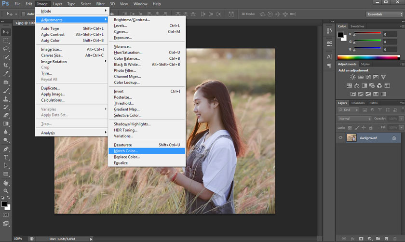
Task: Select the Zoom magnifier tool
Action: (x=6, y=191)
